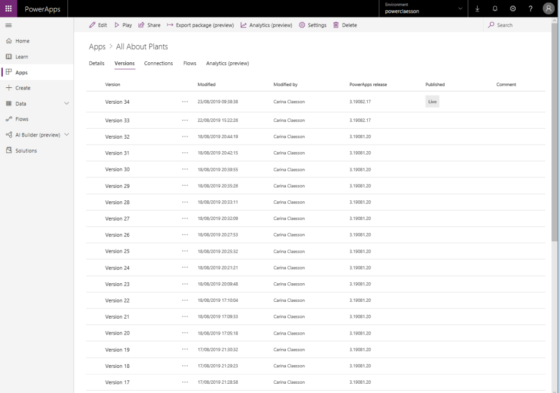
Task: Open the notifications bell icon
Action: (x=495, y=9)
